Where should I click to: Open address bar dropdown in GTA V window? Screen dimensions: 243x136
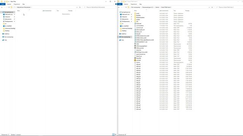(x=209, y=7)
